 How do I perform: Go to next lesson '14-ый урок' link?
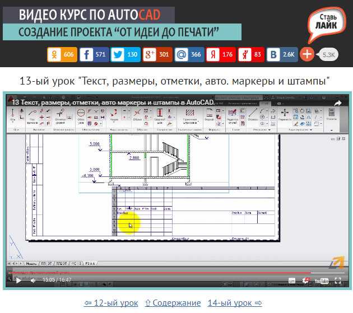click(235, 303)
